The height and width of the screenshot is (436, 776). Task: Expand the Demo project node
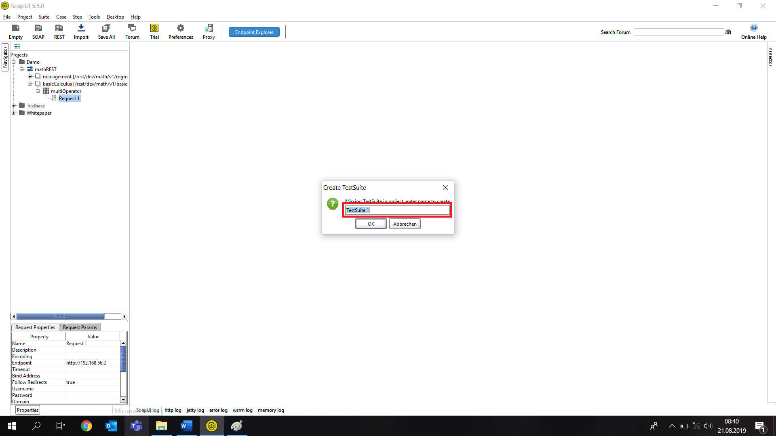(13, 62)
